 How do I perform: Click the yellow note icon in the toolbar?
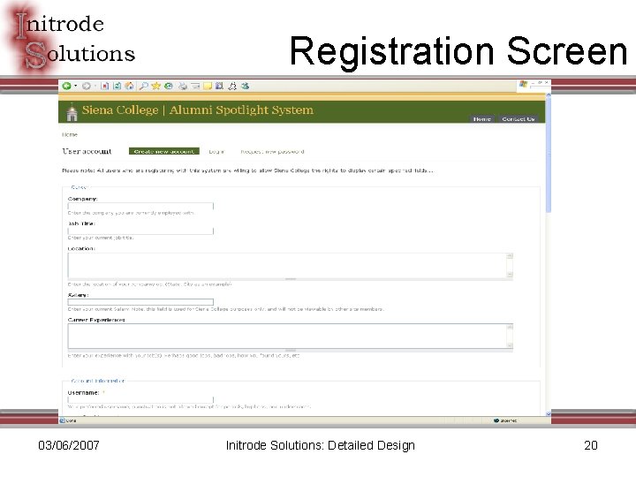[208, 86]
